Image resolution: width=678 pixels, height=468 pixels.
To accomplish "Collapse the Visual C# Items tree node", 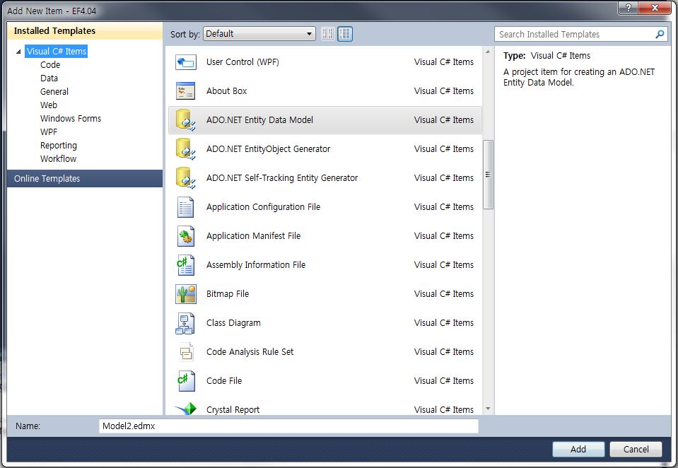I will pyautogui.click(x=18, y=52).
